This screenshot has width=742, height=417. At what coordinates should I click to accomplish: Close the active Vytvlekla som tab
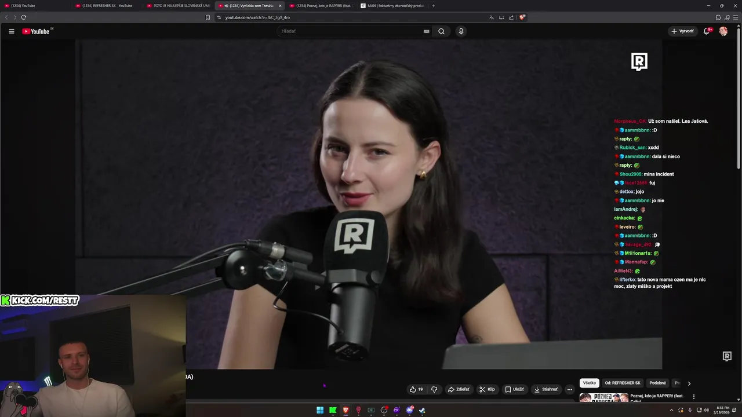pyautogui.click(x=280, y=6)
